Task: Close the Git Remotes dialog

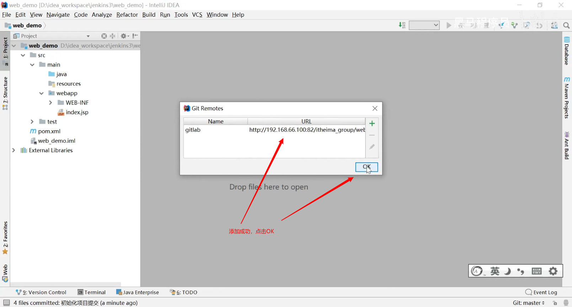Action: pyautogui.click(x=375, y=108)
